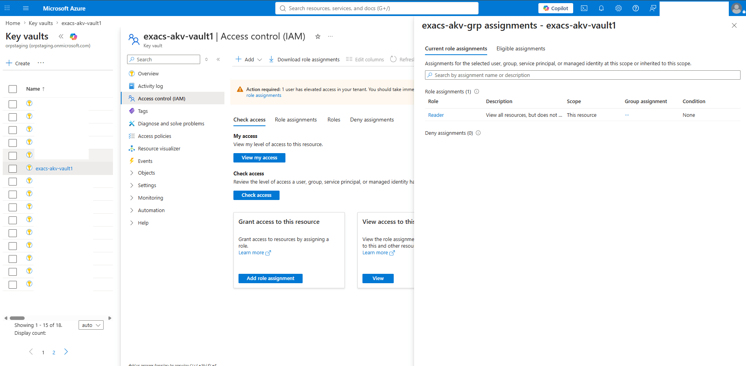Sort key vaults by the Name column
746x366 pixels.
coord(35,89)
